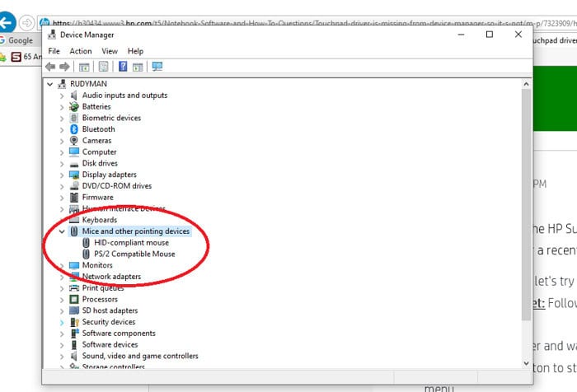Click the Security devices key icon
The height and width of the screenshot is (392, 577).
click(74, 322)
